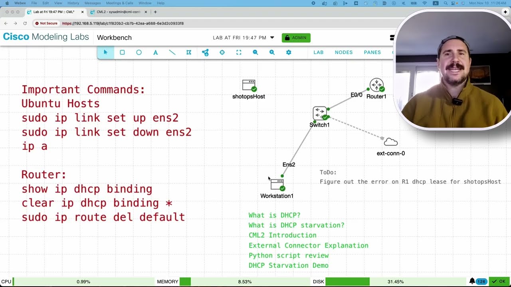Select the smart annotation flag tool
The width and height of the screenshot is (511, 287).
point(189,53)
